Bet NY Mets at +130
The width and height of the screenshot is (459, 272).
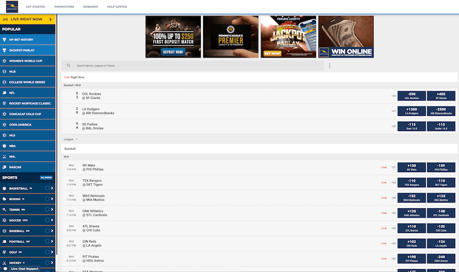pos(411,167)
